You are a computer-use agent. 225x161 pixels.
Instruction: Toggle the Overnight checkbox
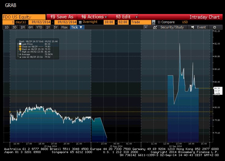(x=80, y=22)
